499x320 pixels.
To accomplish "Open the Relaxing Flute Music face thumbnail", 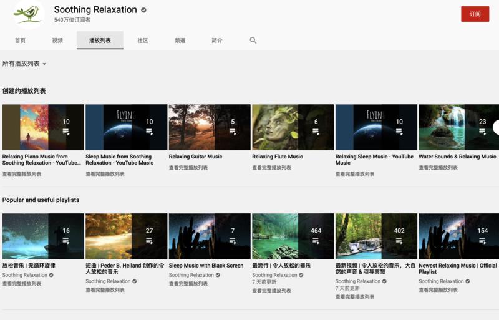I will [x=293, y=127].
